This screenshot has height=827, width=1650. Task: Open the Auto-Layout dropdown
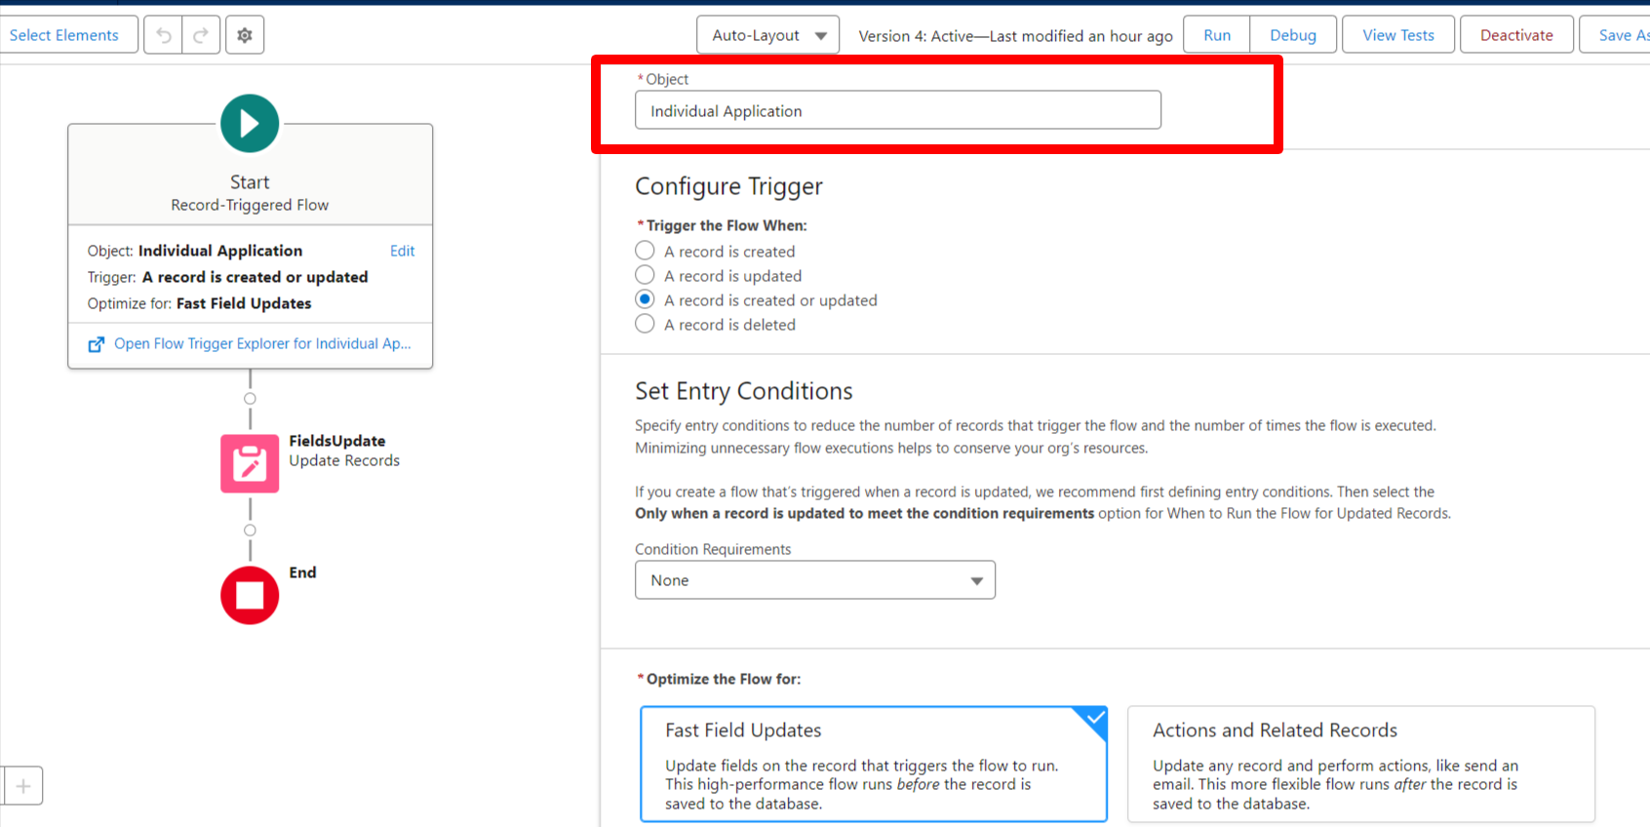767,35
